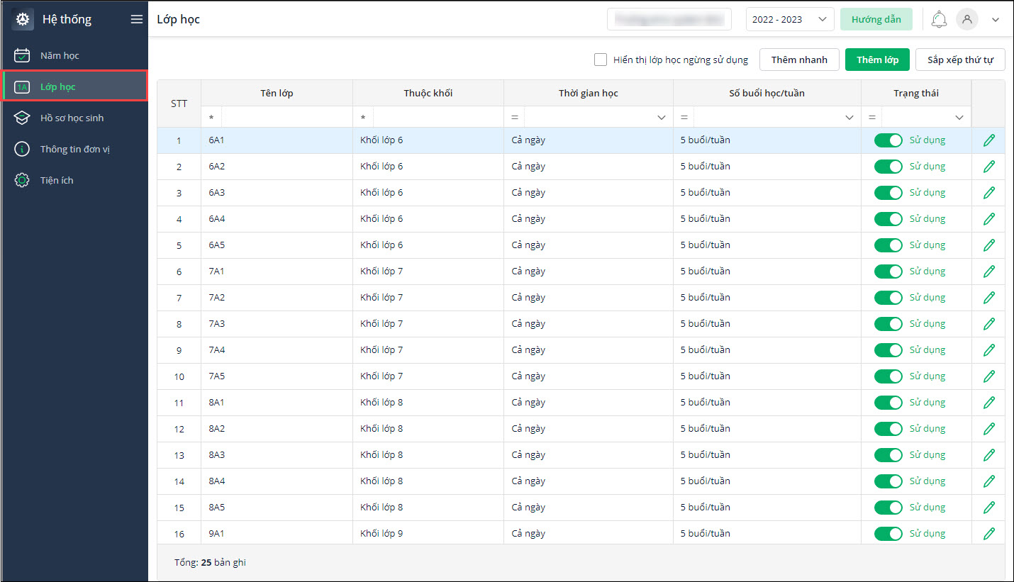1014x582 pixels.
Task: Edit class 6A3 with pencil icon
Action: pos(989,193)
